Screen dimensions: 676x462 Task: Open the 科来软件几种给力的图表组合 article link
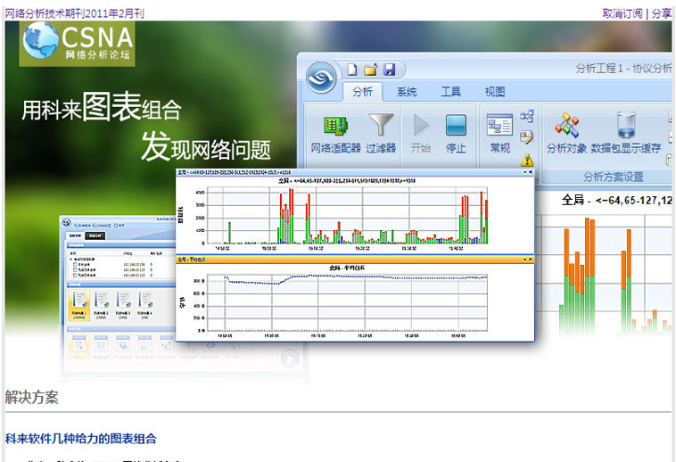click(80, 439)
